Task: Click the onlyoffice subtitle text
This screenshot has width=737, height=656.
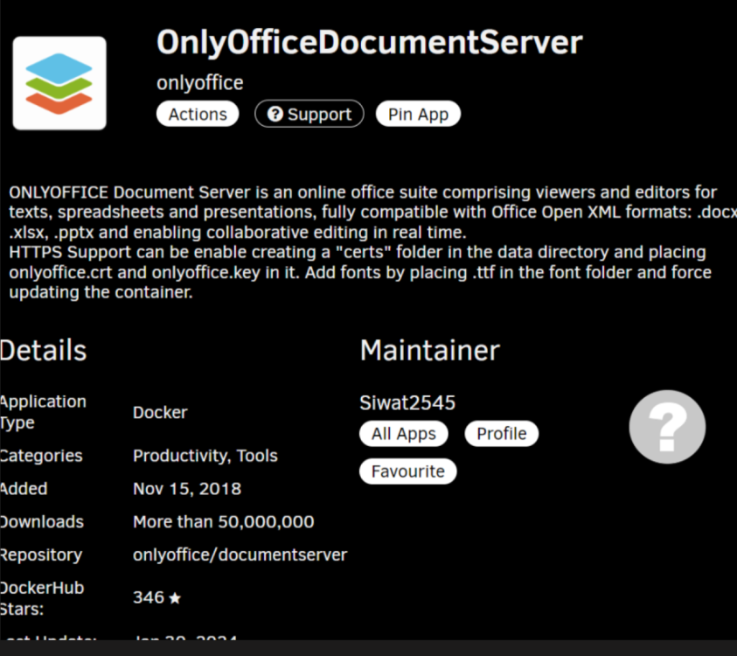Action: (x=199, y=83)
